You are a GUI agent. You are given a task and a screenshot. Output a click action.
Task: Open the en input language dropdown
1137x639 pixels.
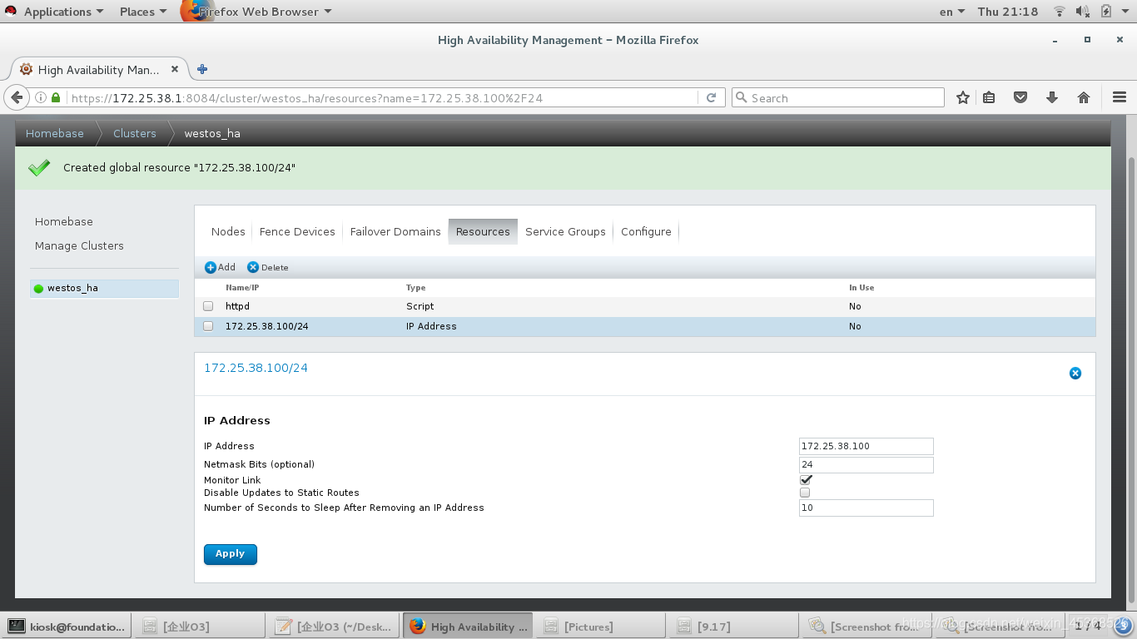click(951, 12)
